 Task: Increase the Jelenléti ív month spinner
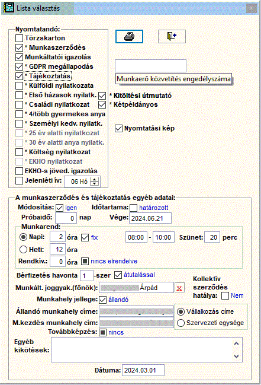click(x=95, y=180)
